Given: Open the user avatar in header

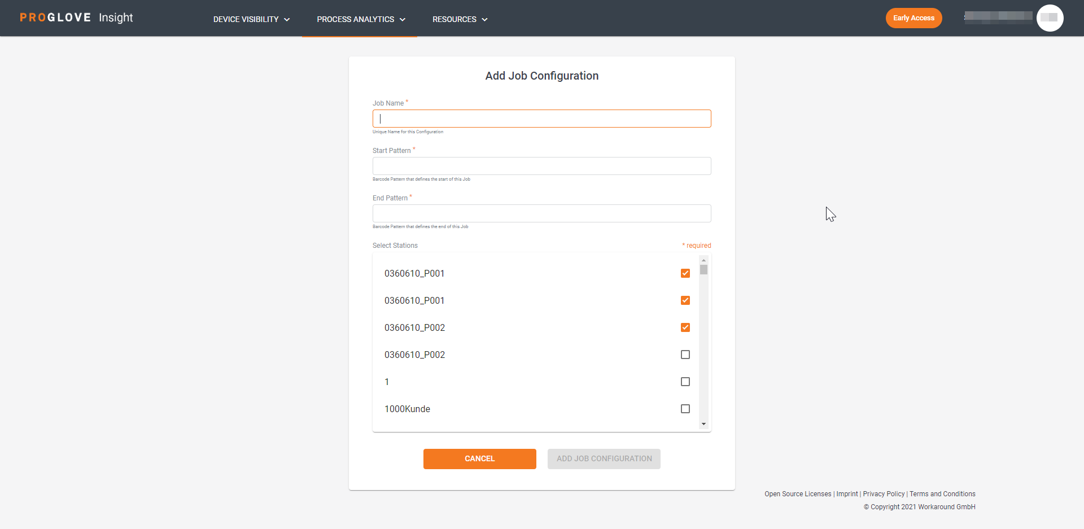Looking at the screenshot, I should click(1050, 18).
